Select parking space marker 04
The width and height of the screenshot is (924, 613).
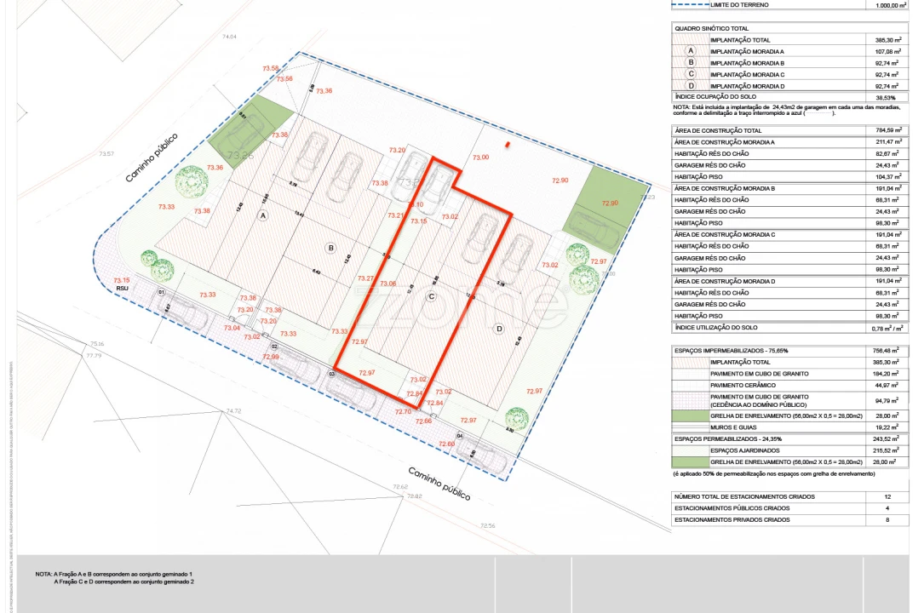pyautogui.click(x=459, y=436)
